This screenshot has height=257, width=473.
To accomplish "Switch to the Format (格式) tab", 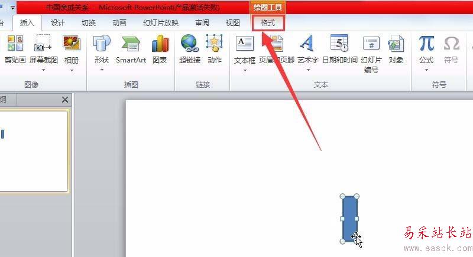I will click(x=268, y=23).
